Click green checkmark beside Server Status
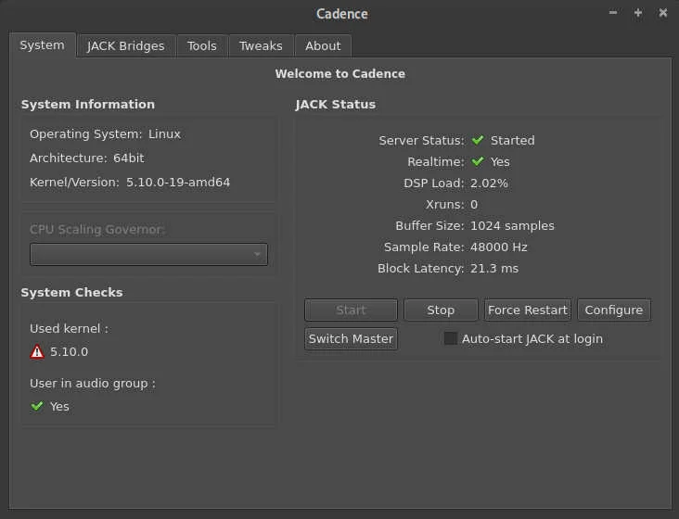The image size is (679, 519). click(x=478, y=140)
